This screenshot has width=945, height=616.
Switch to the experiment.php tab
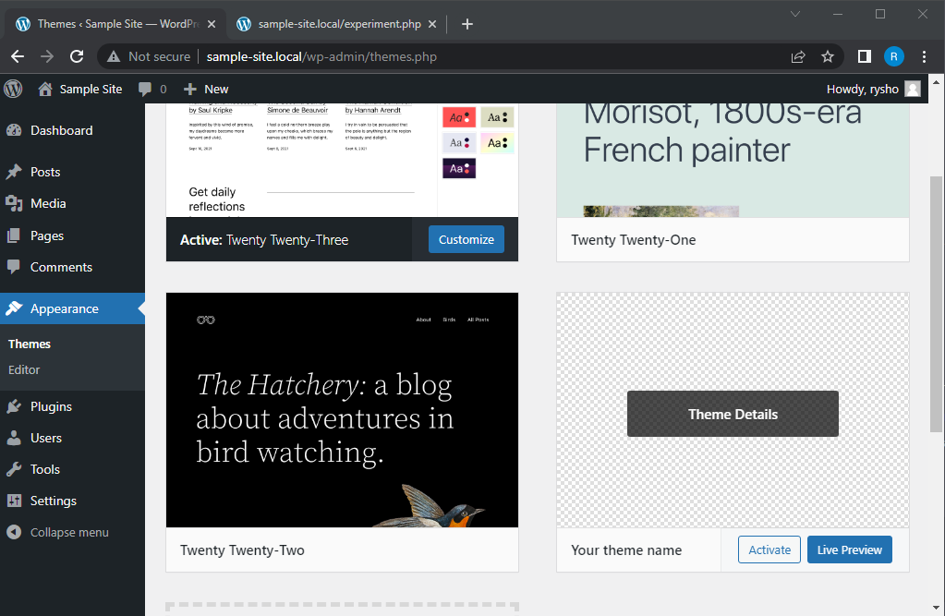coord(337,24)
